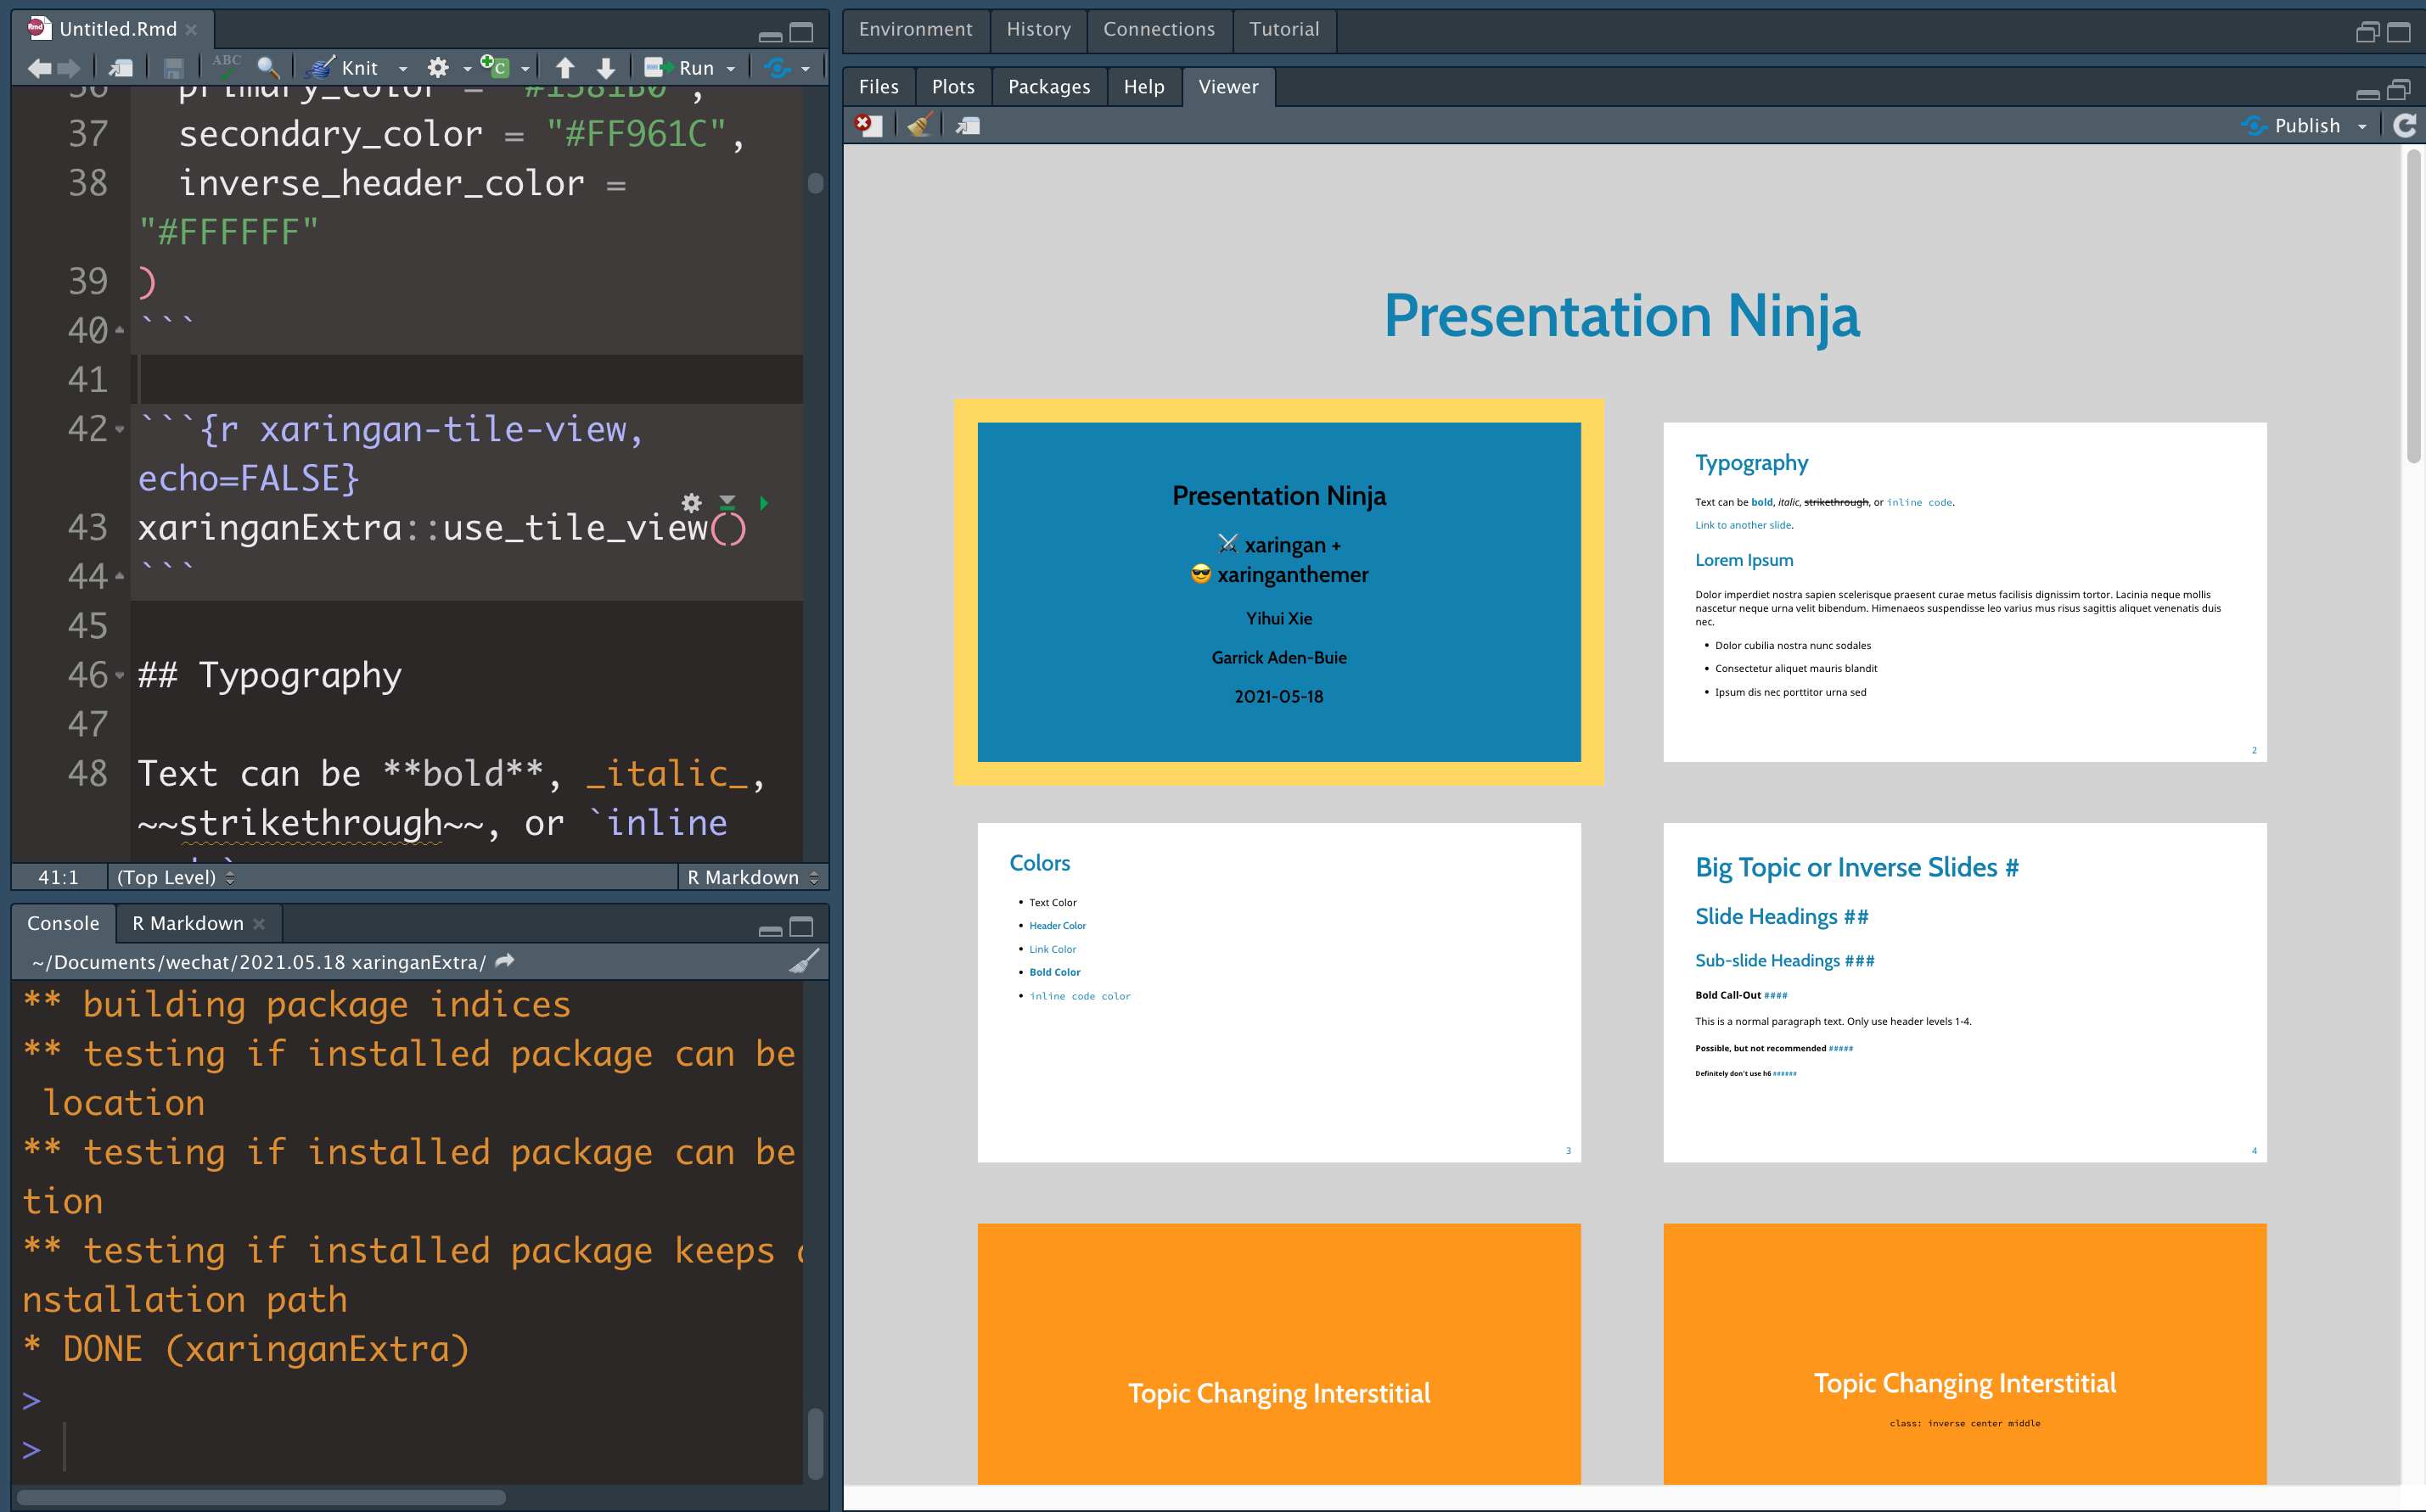This screenshot has width=2426, height=1512.
Task: Click the Insert new code chunk icon
Action: (x=495, y=68)
